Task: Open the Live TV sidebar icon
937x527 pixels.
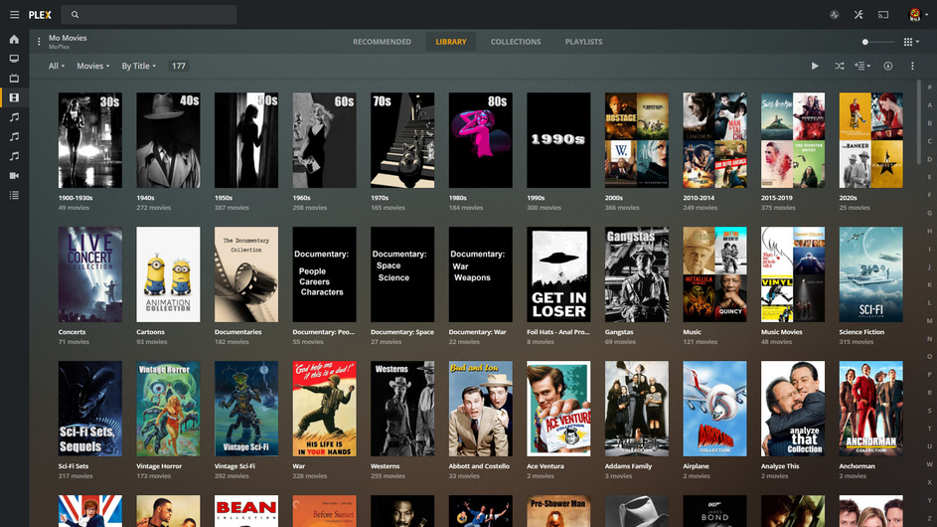Action: point(14,79)
